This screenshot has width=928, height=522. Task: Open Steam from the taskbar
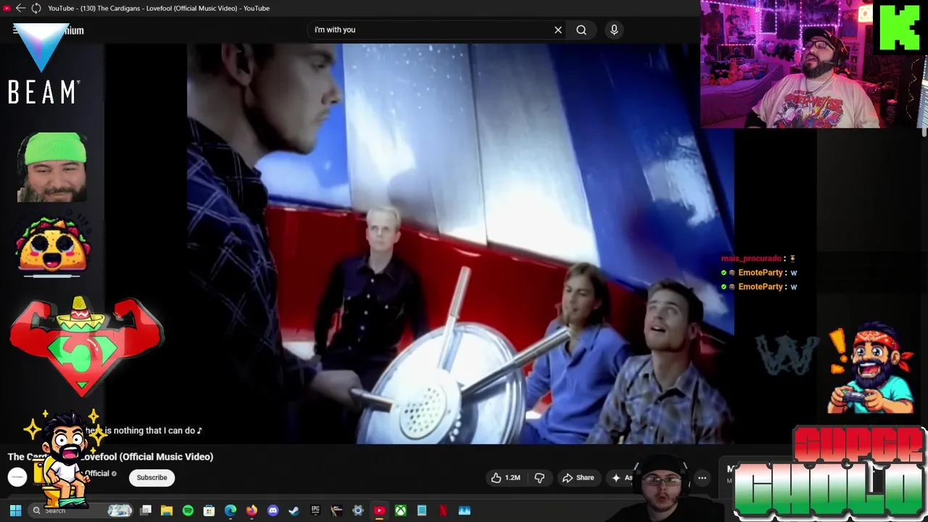[294, 510]
